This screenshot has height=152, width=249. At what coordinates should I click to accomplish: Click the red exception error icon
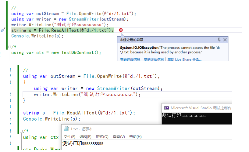[x=121, y=30]
